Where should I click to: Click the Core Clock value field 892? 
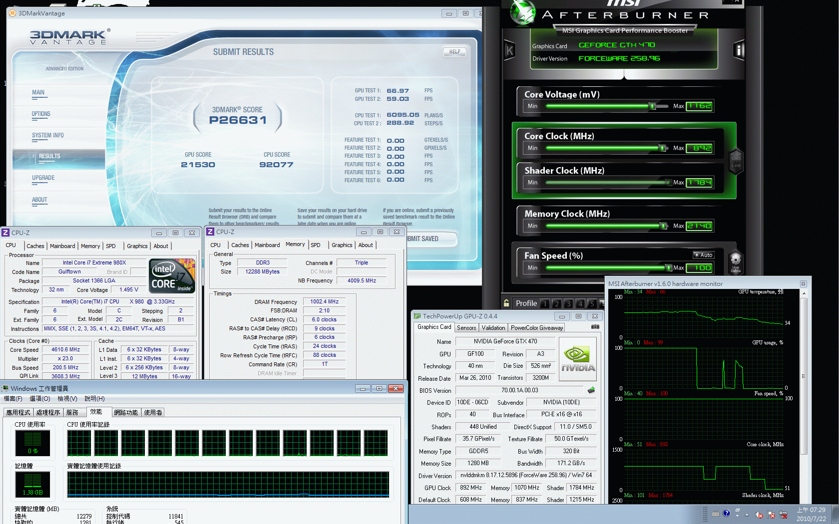pos(699,148)
